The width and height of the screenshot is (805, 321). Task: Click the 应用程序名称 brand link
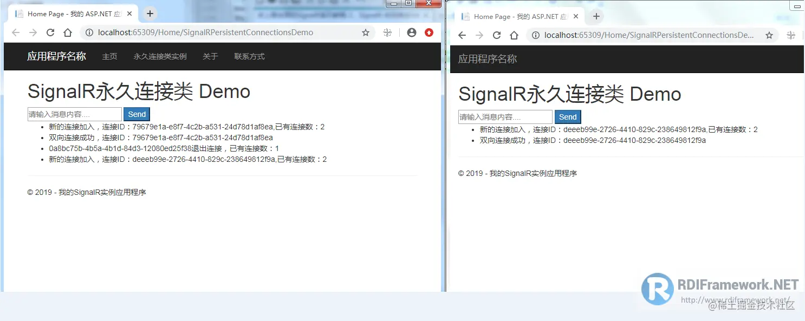(57, 56)
